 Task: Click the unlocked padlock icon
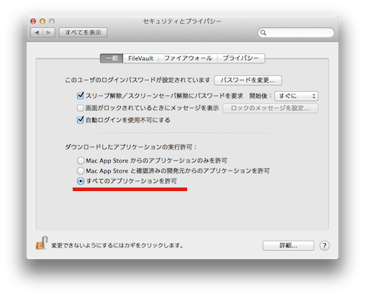(x=42, y=243)
